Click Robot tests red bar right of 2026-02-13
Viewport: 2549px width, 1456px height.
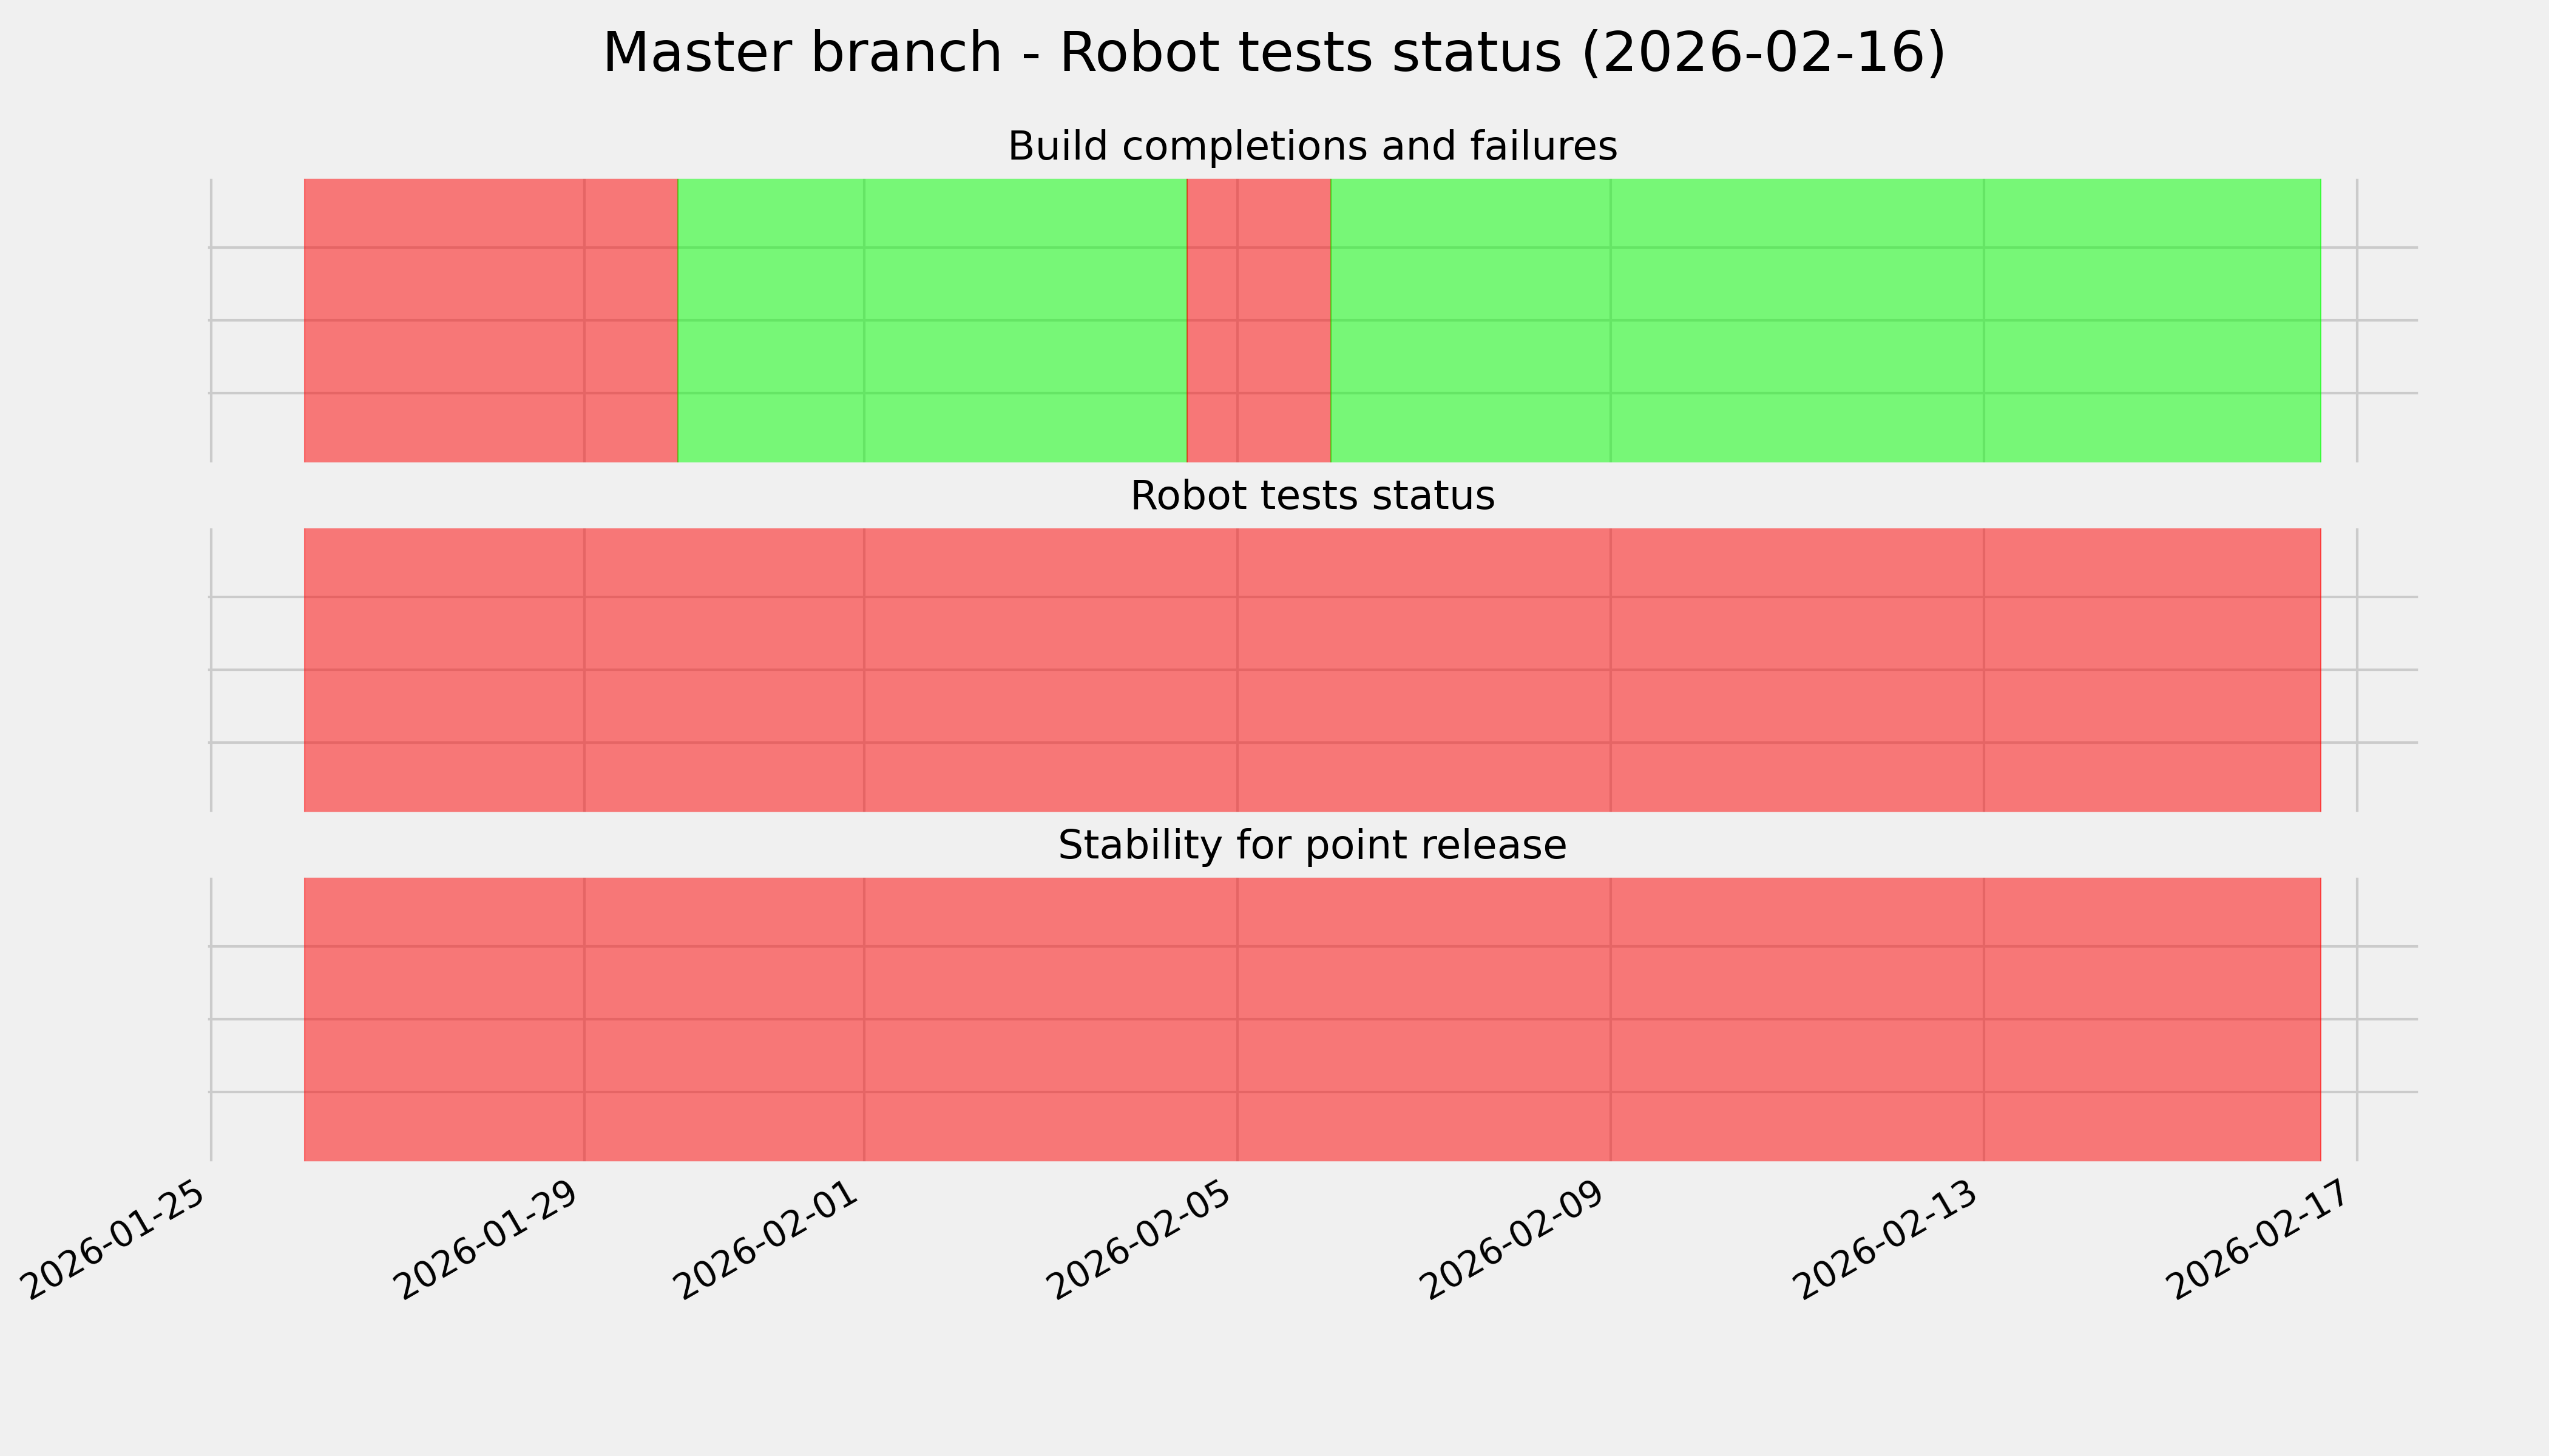pyautogui.click(x=2151, y=670)
